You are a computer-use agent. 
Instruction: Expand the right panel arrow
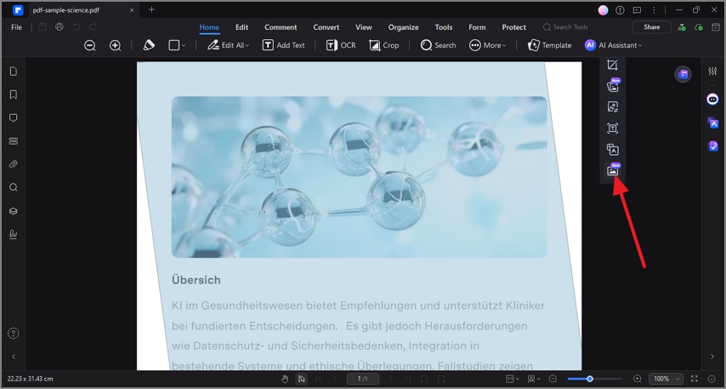(x=712, y=357)
